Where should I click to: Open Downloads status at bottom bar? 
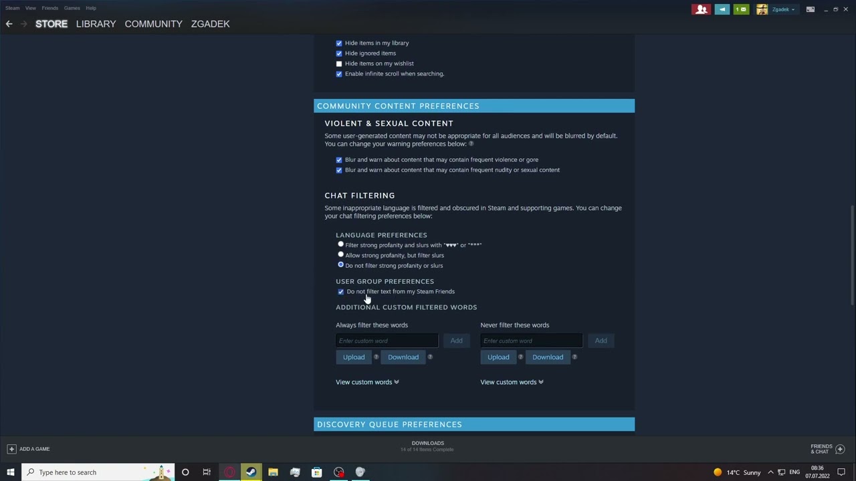[427, 446]
